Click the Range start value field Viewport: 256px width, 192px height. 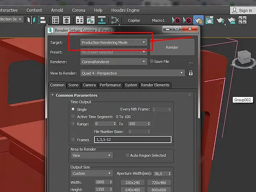[104, 124]
